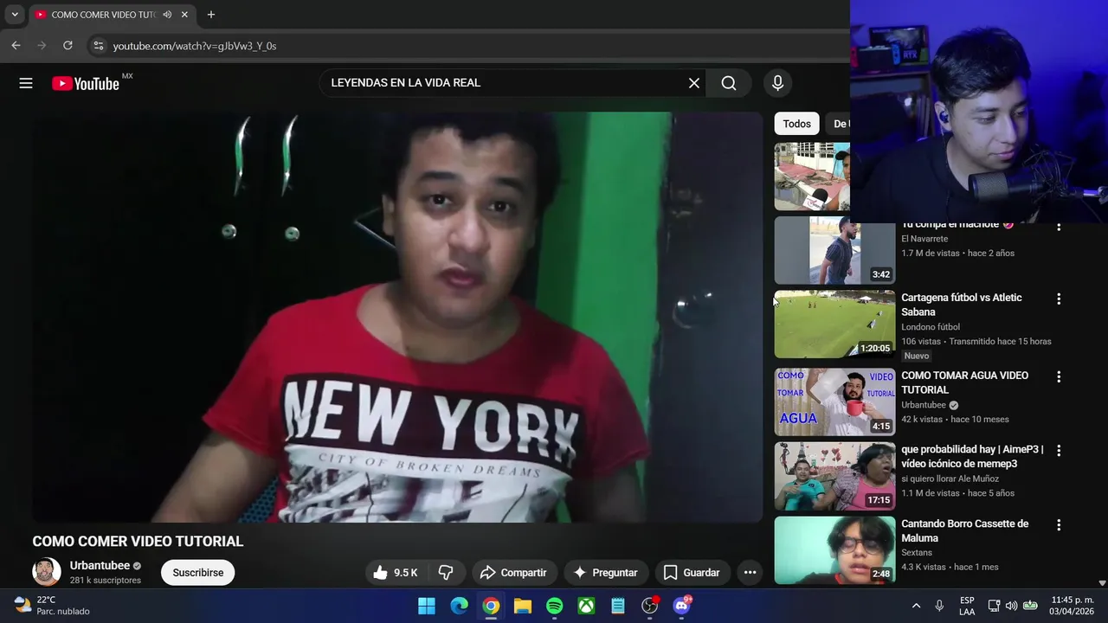
Task: Like the video with thumbs up
Action: pyautogui.click(x=395, y=573)
